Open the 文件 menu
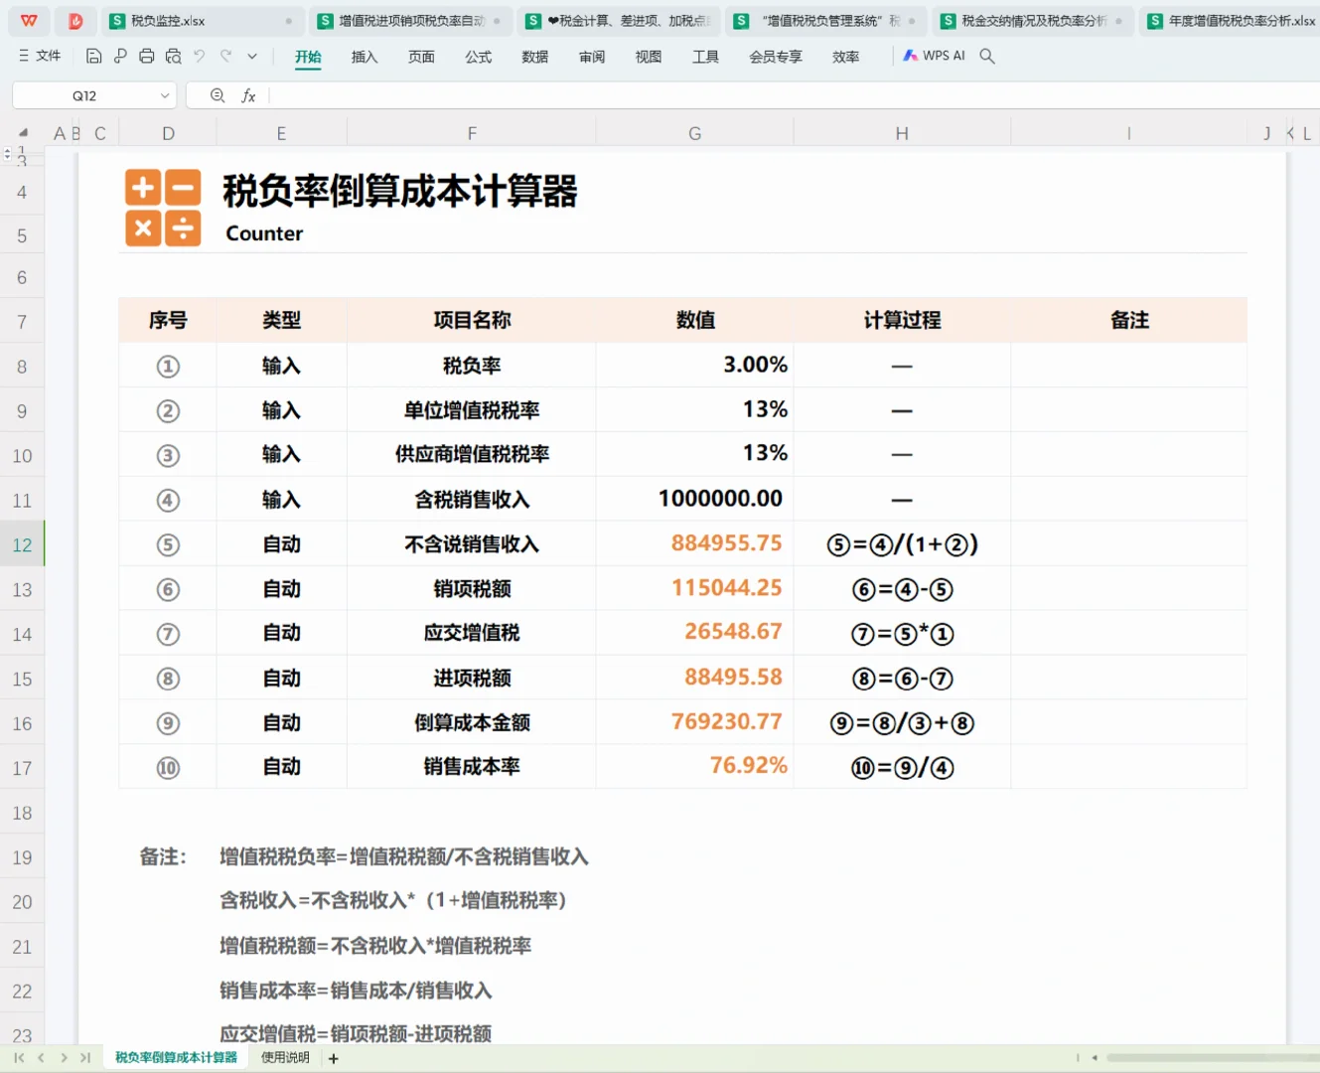Image resolution: width=1320 pixels, height=1073 pixels. pyautogui.click(x=46, y=56)
